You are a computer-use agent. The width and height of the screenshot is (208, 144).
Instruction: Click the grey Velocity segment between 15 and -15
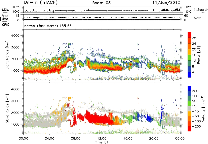[190, 109]
